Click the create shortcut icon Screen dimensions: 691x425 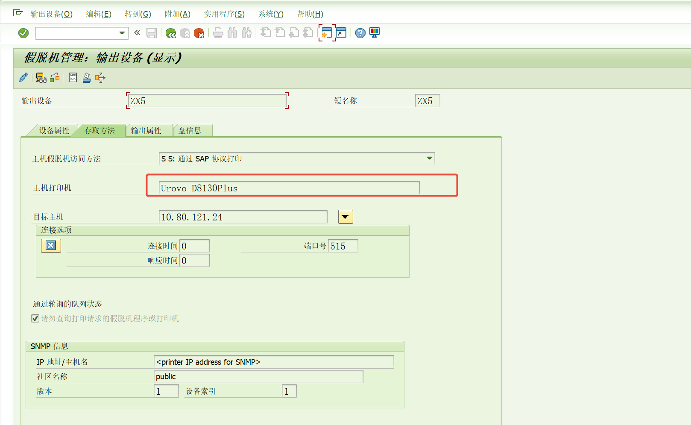point(341,33)
